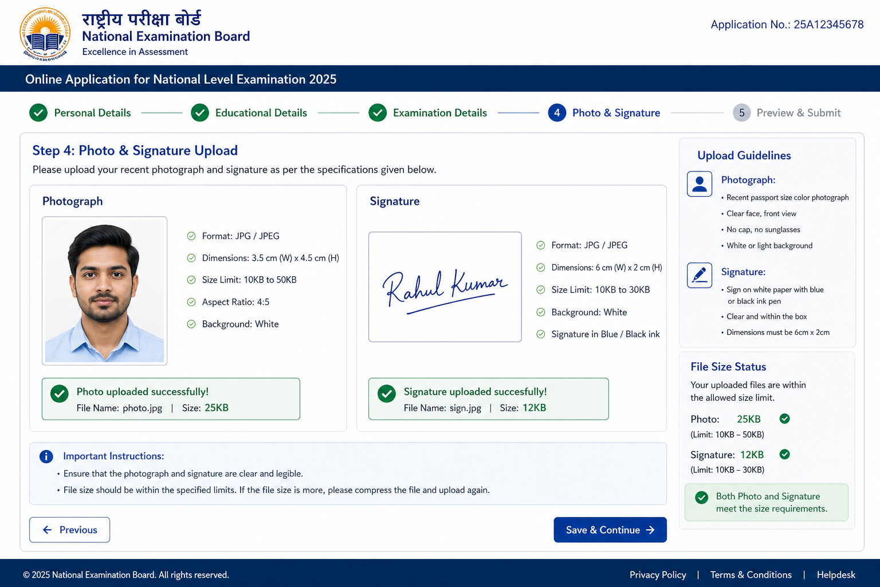Click the pen icon beside Signature guidelines

point(700,276)
